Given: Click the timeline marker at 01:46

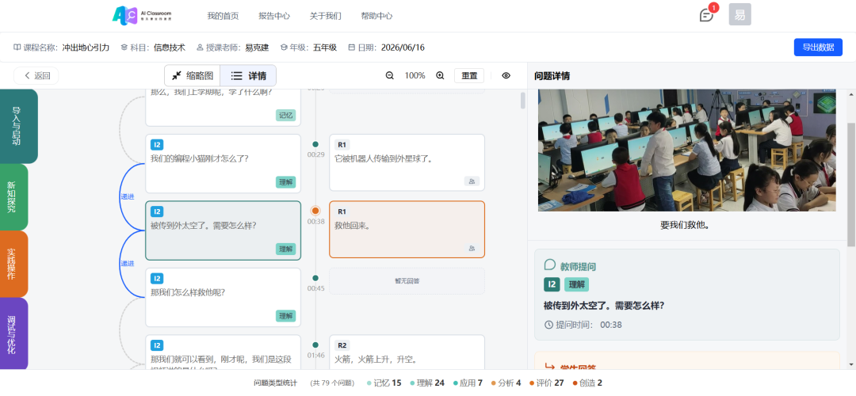Looking at the screenshot, I should 315,345.
